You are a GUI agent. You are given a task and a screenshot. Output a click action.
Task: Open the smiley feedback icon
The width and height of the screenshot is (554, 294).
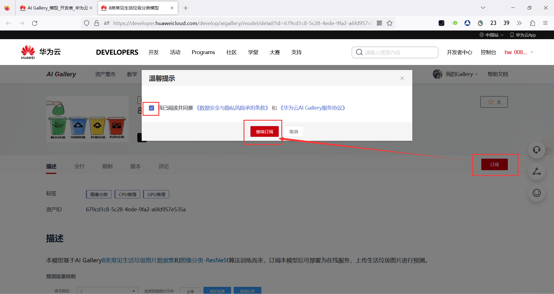pos(536,193)
